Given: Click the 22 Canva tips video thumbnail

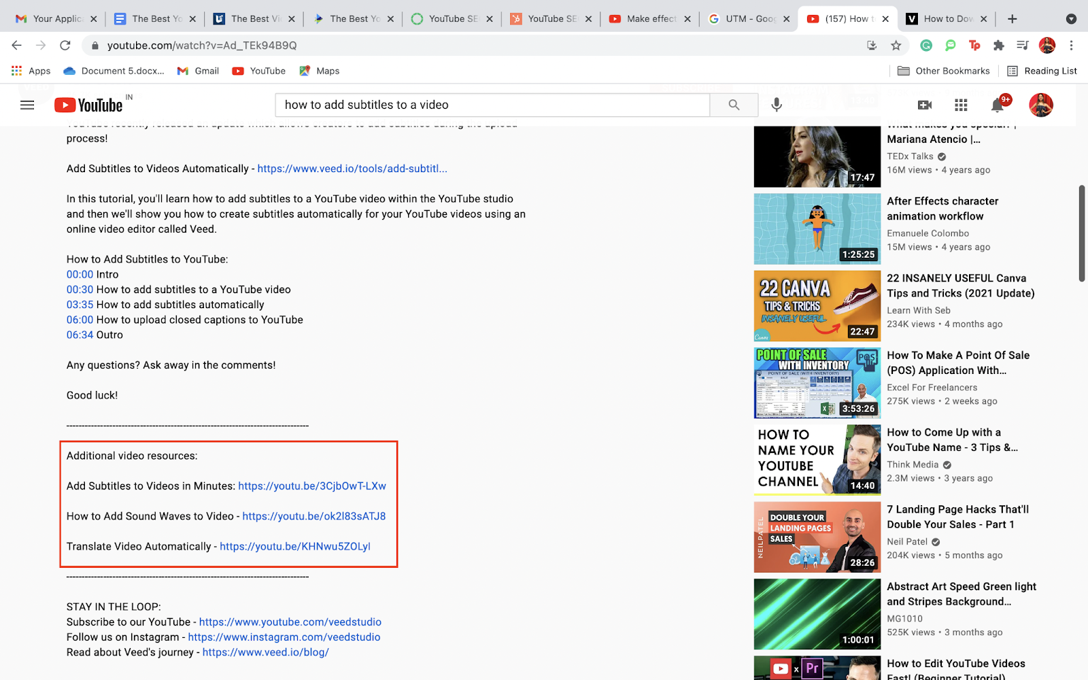Looking at the screenshot, I should pyautogui.click(x=817, y=306).
